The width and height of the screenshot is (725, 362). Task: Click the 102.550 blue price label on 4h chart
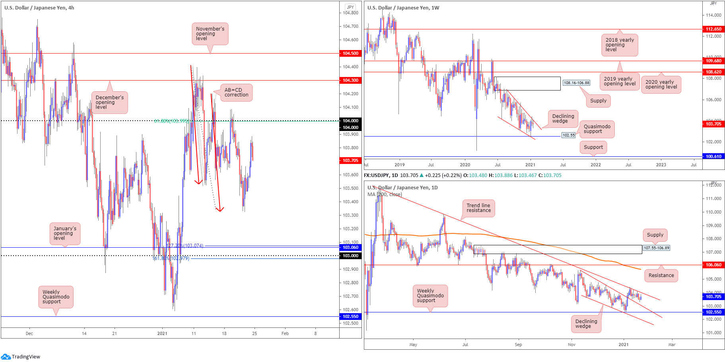[350, 316]
